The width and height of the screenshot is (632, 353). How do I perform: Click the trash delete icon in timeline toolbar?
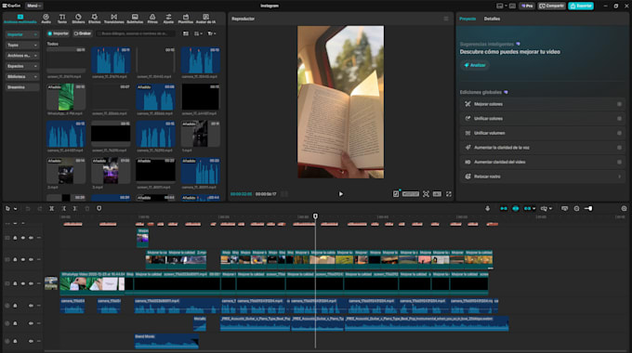[87, 208]
